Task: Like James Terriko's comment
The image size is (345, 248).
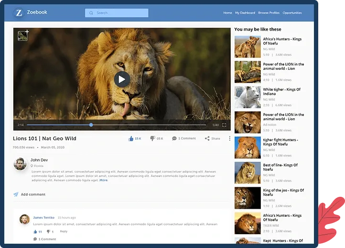Action: [35, 231]
